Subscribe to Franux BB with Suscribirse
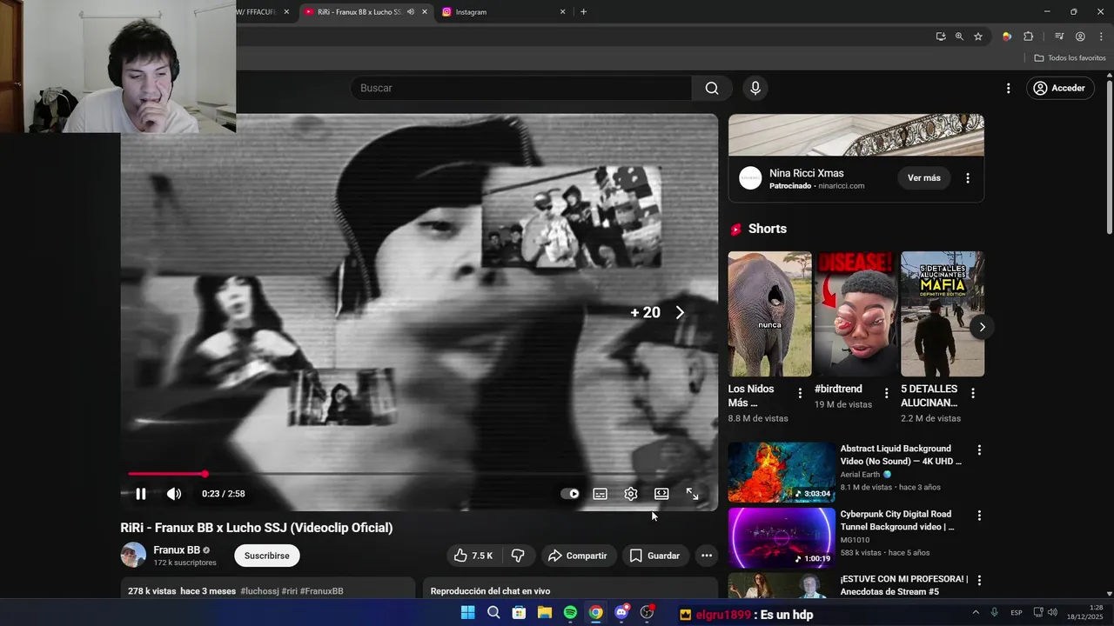Screen dimensions: 1114x626 point(267,556)
